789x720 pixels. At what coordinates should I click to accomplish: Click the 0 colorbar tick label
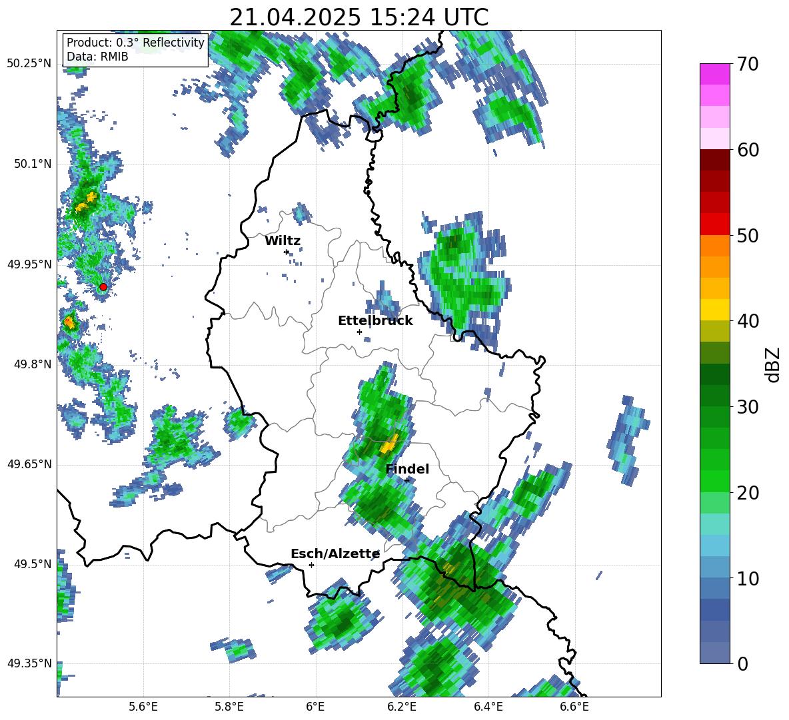(742, 663)
